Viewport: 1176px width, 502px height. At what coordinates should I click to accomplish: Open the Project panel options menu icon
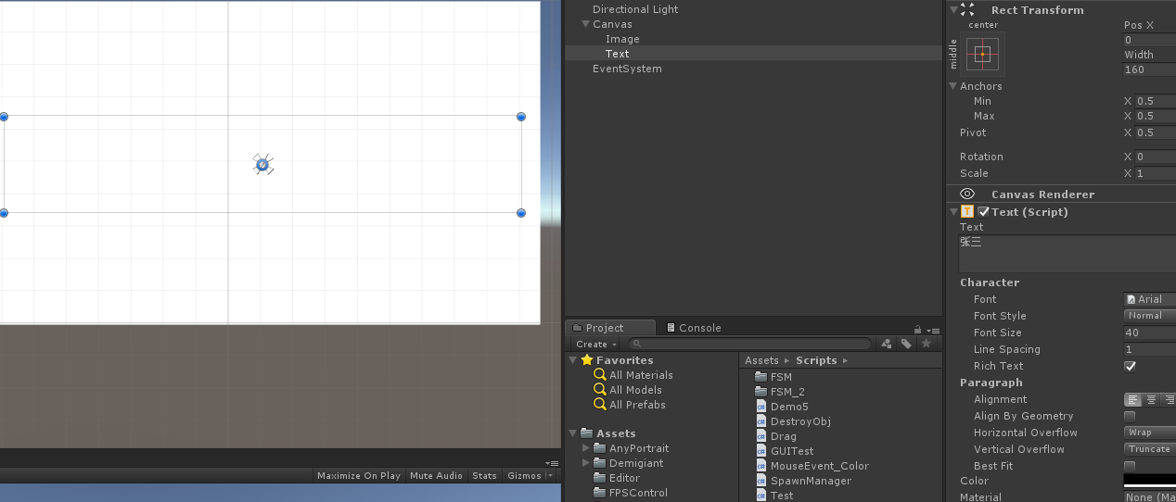coord(933,331)
